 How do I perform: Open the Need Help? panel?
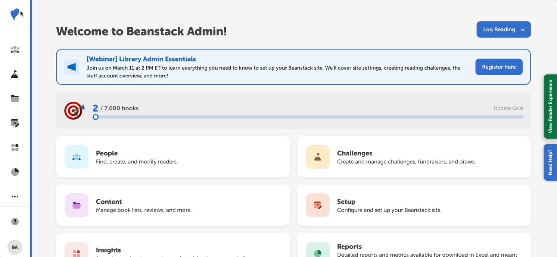(550, 162)
